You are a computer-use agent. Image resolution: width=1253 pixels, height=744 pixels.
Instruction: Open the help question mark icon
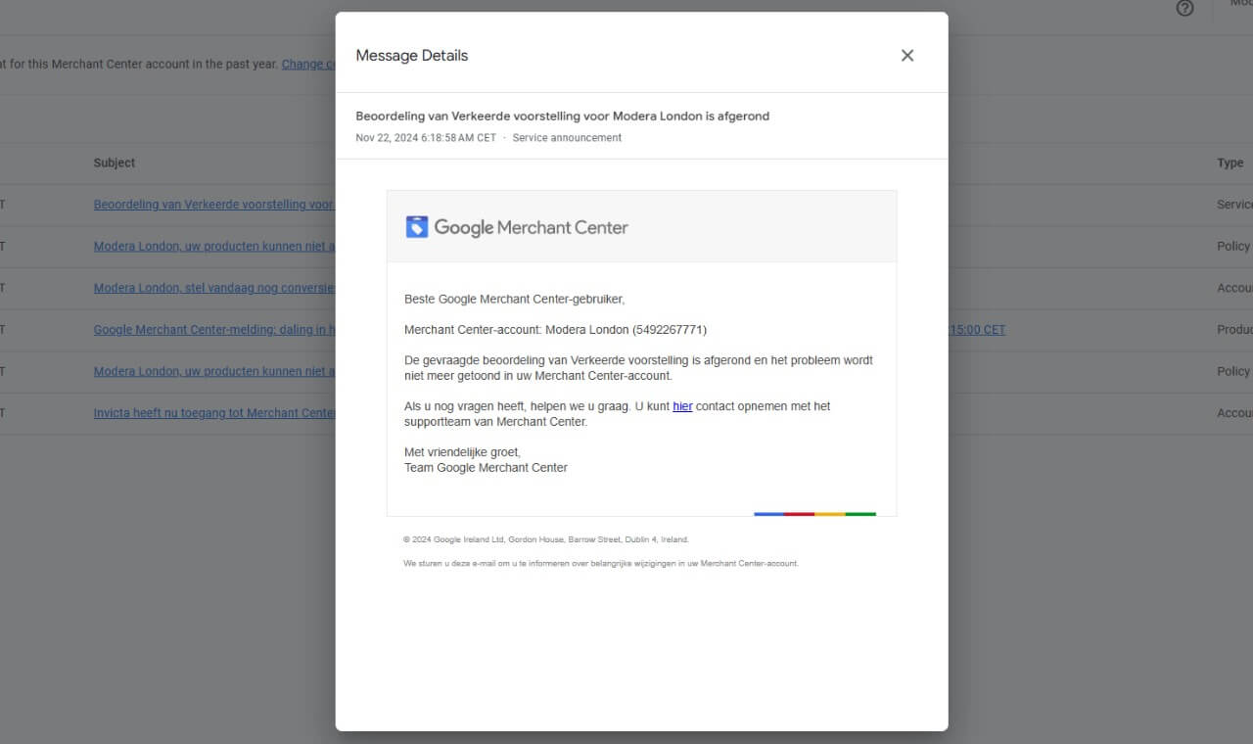[x=1185, y=8]
